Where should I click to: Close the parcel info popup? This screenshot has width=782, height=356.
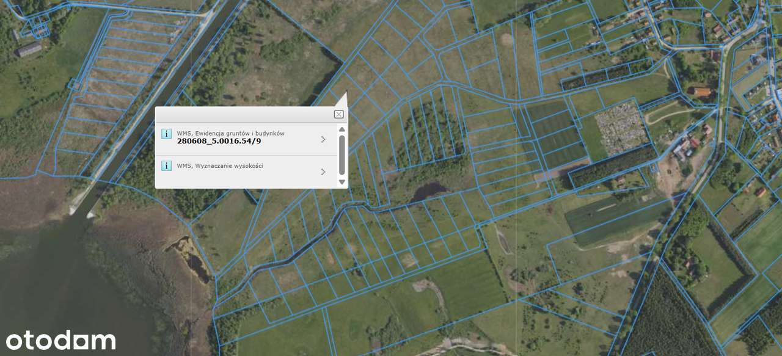pyautogui.click(x=338, y=114)
